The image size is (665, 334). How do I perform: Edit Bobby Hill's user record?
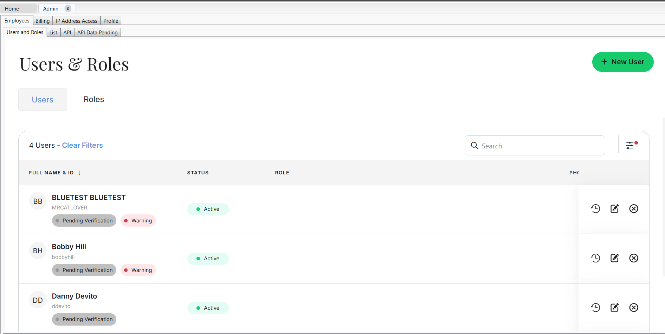pyautogui.click(x=614, y=258)
